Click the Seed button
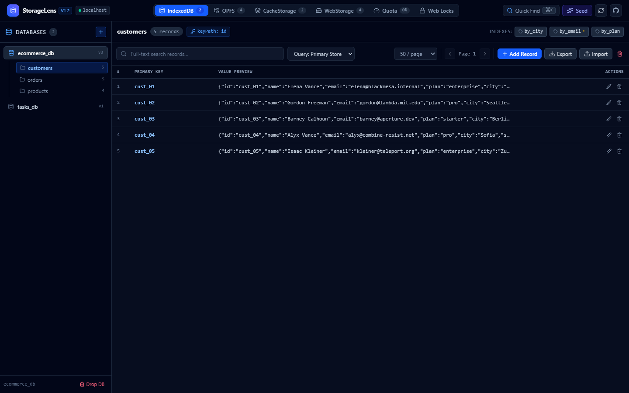 [577, 10]
